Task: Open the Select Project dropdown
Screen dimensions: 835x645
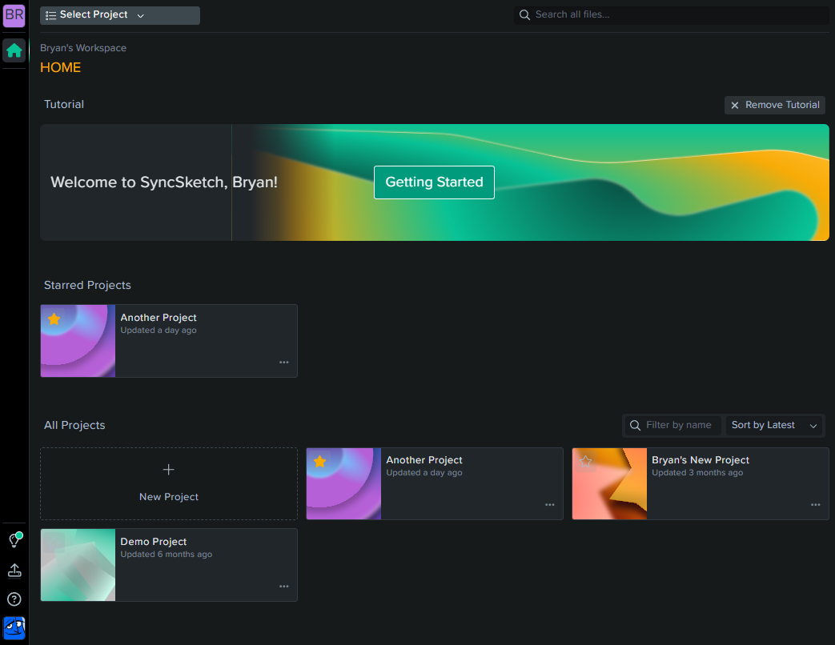Action: coord(120,15)
